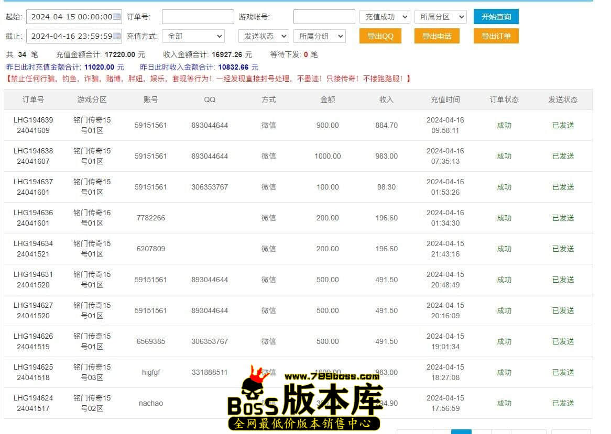
Task: Click the 导出电话 export button
Action: (437, 36)
